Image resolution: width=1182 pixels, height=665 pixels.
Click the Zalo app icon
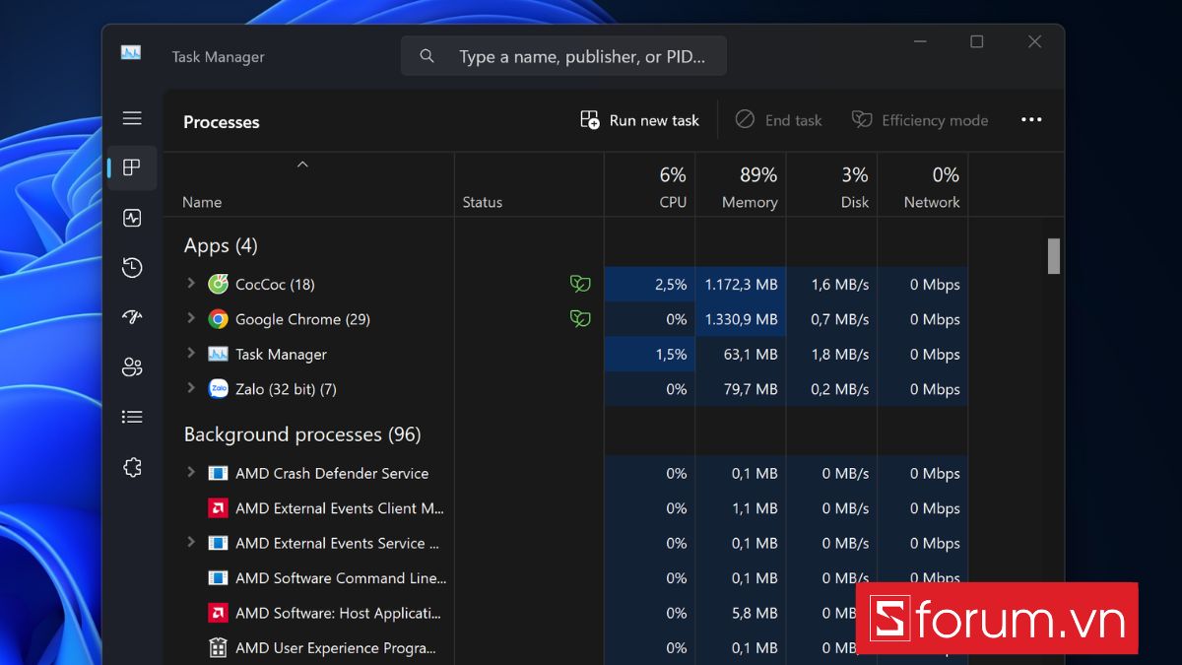(218, 389)
